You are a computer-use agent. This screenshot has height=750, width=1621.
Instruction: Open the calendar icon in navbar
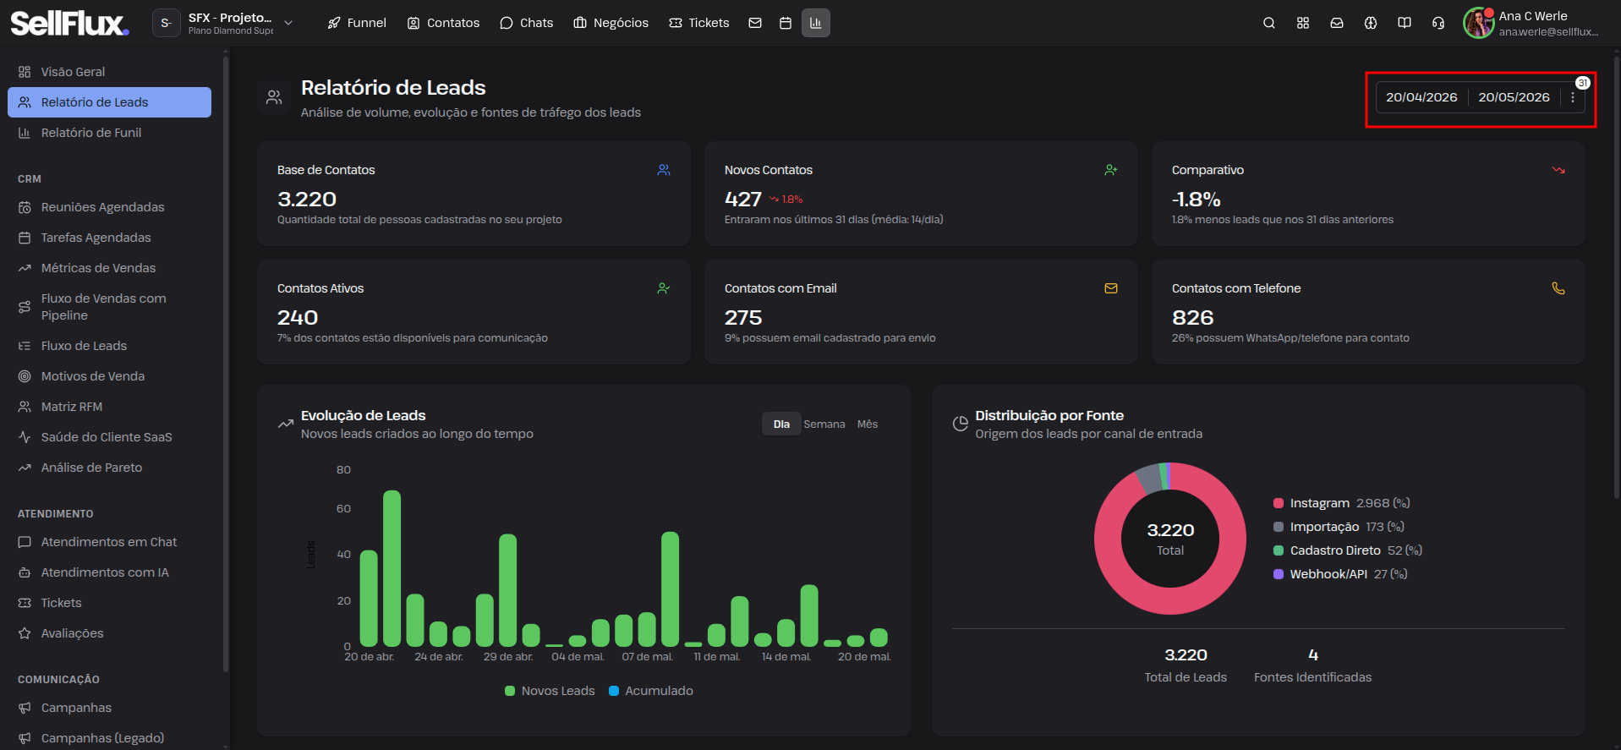786,23
